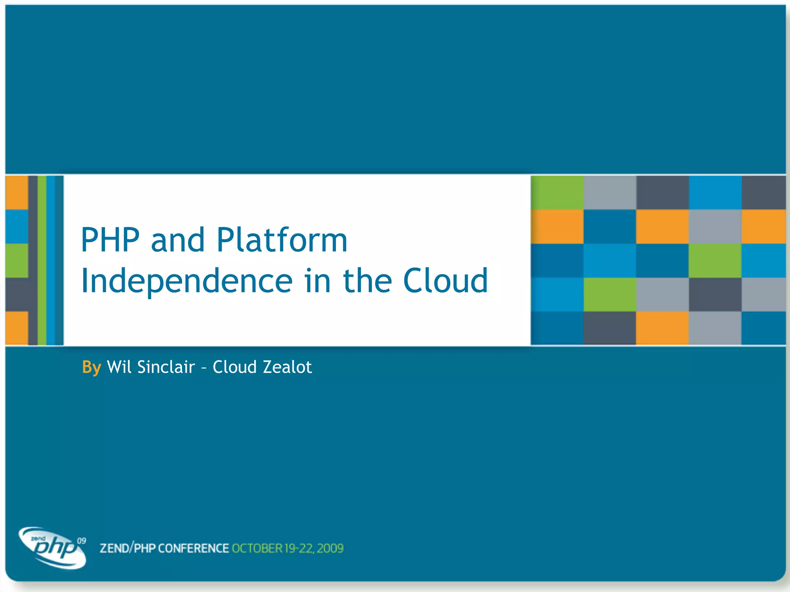Pick the orange square in mosaic's bottom row
The image size is (790, 592).
pyautogui.click(x=662, y=328)
